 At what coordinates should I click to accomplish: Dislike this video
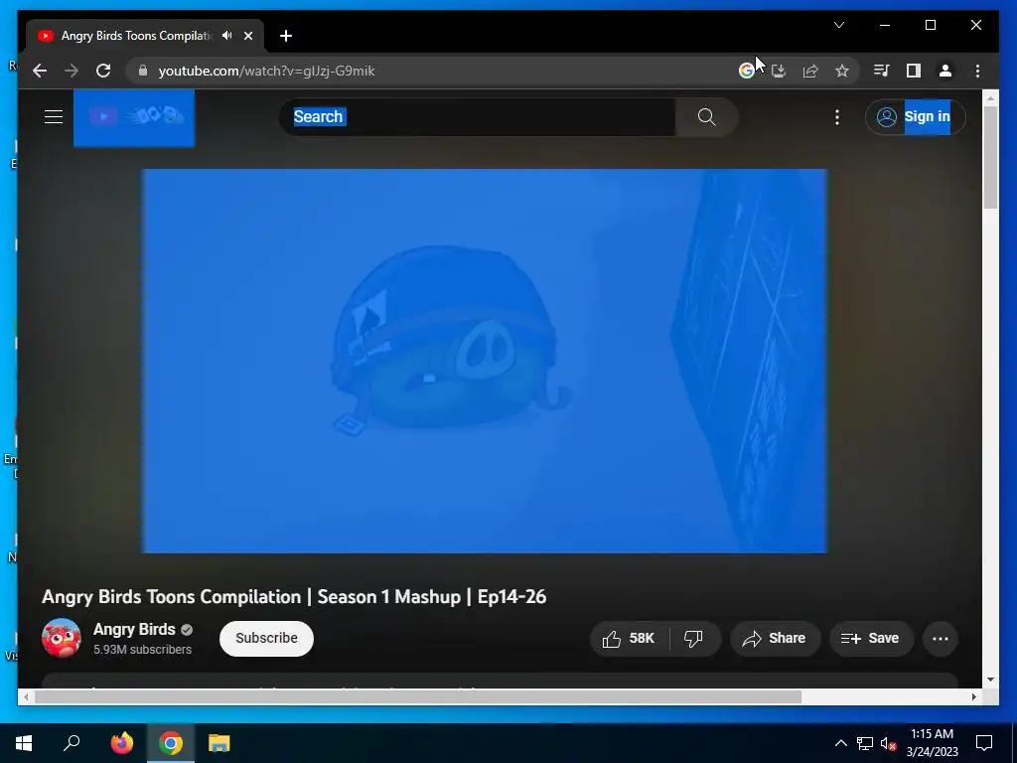tap(693, 639)
